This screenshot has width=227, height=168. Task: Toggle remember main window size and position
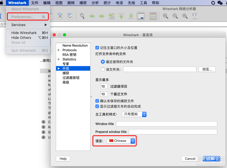97,48
